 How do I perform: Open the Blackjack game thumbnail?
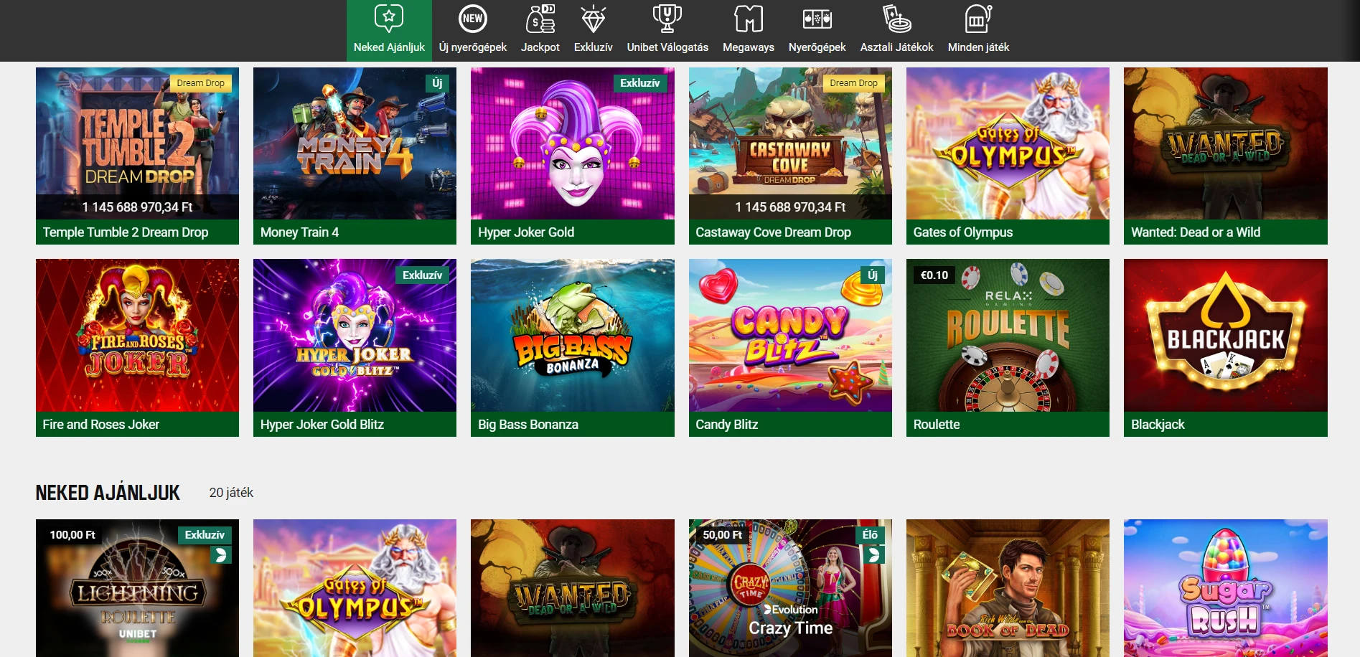tap(1225, 335)
